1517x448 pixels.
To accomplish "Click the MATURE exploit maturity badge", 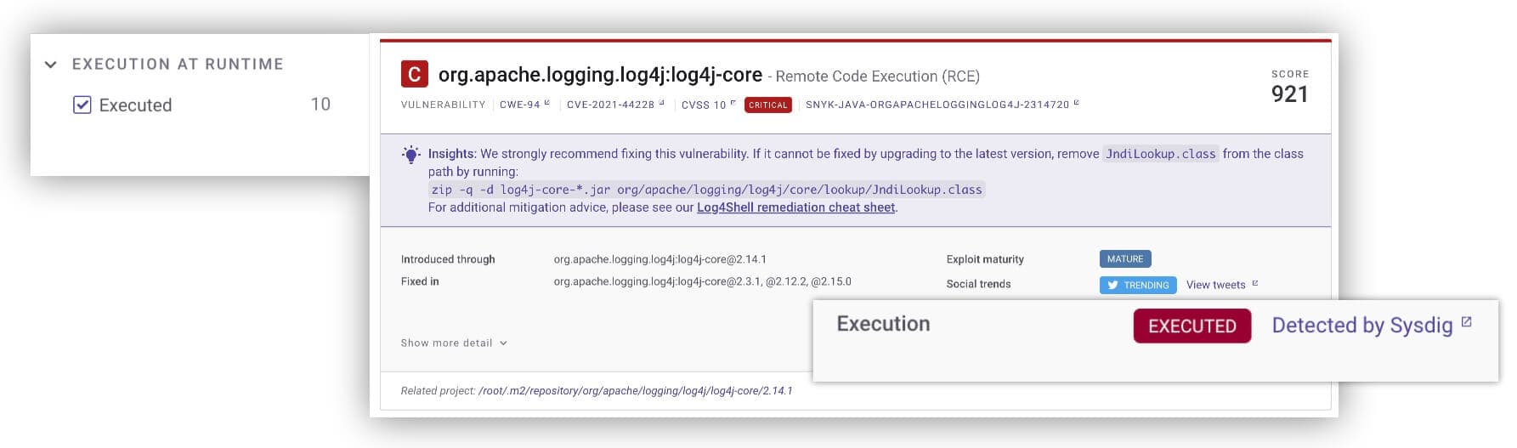I will click(x=1125, y=258).
